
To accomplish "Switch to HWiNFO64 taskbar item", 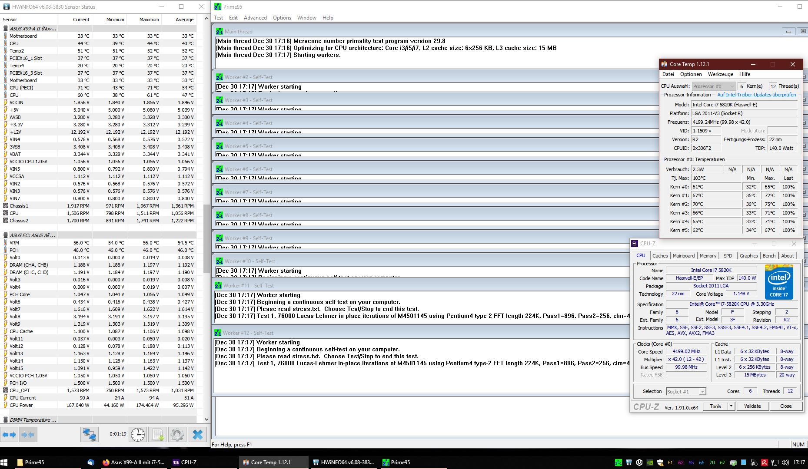I will [343, 462].
